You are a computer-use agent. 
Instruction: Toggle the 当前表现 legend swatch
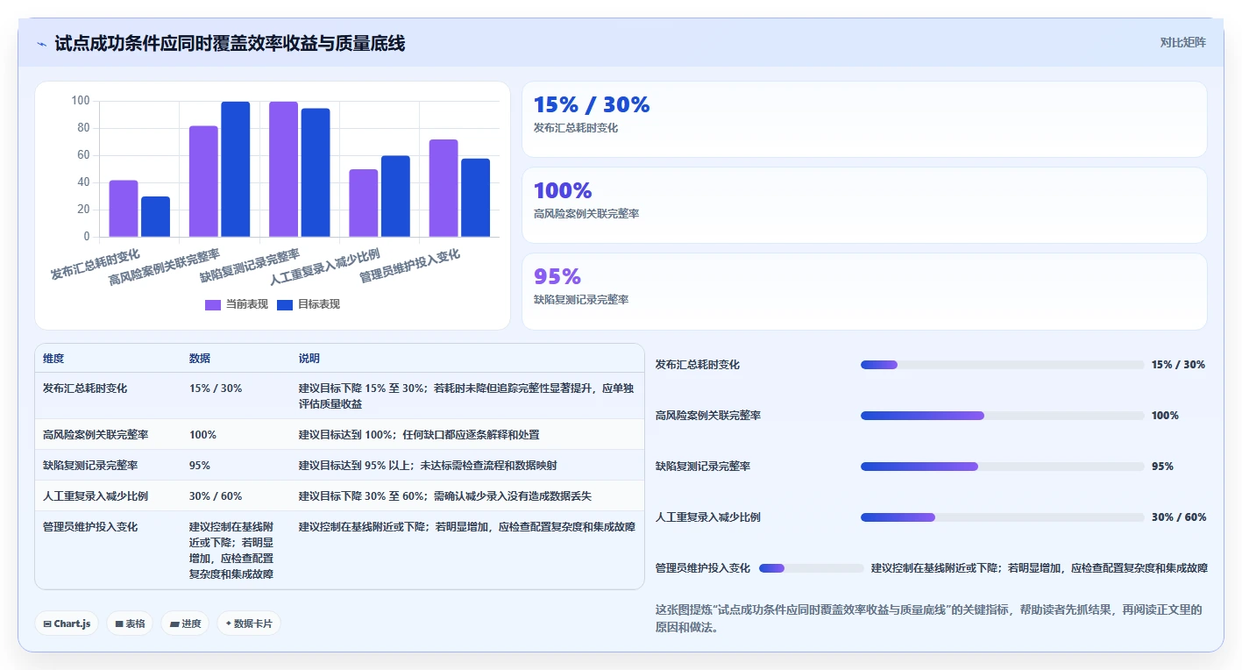coord(213,304)
